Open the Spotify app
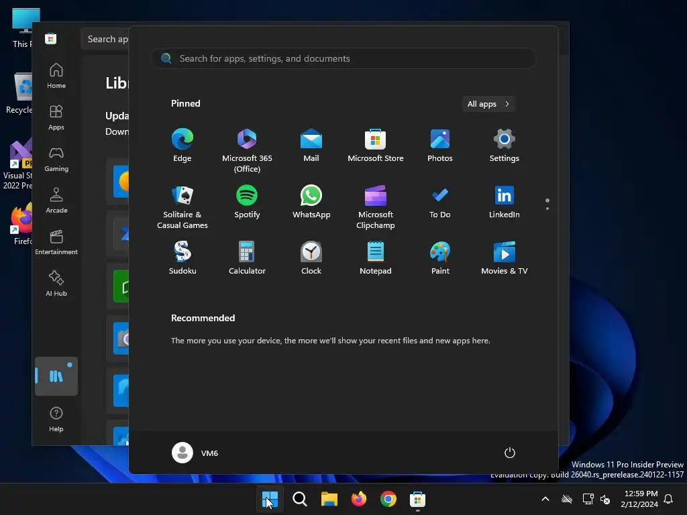687x515 pixels. tap(247, 202)
